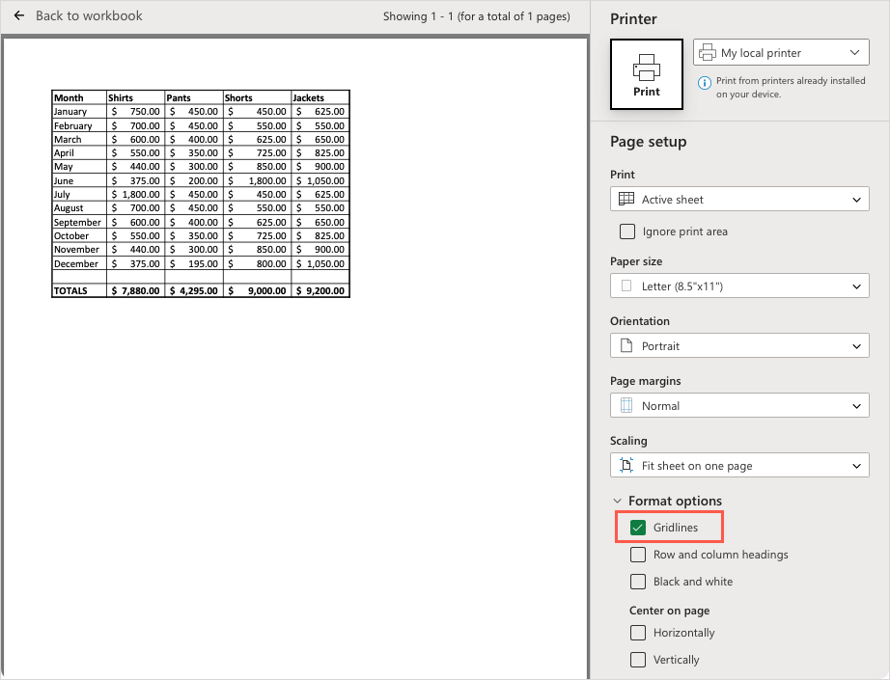Enable Center on page Horizontally

coord(637,633)
